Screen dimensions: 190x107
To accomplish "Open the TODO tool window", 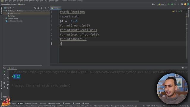I will [43, 103].
